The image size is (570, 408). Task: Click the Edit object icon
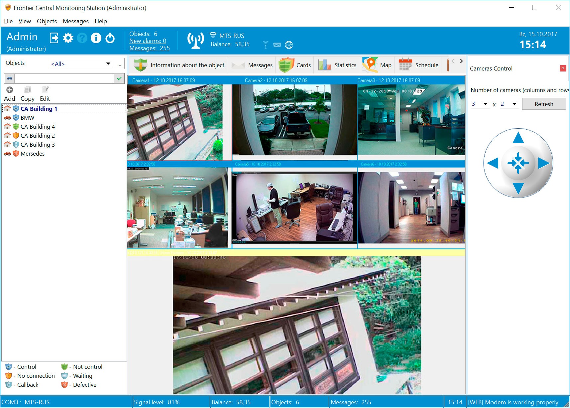click(x=45, y=89)
